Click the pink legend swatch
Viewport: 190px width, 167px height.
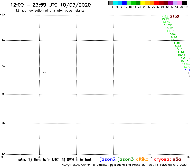pos(179,3)
